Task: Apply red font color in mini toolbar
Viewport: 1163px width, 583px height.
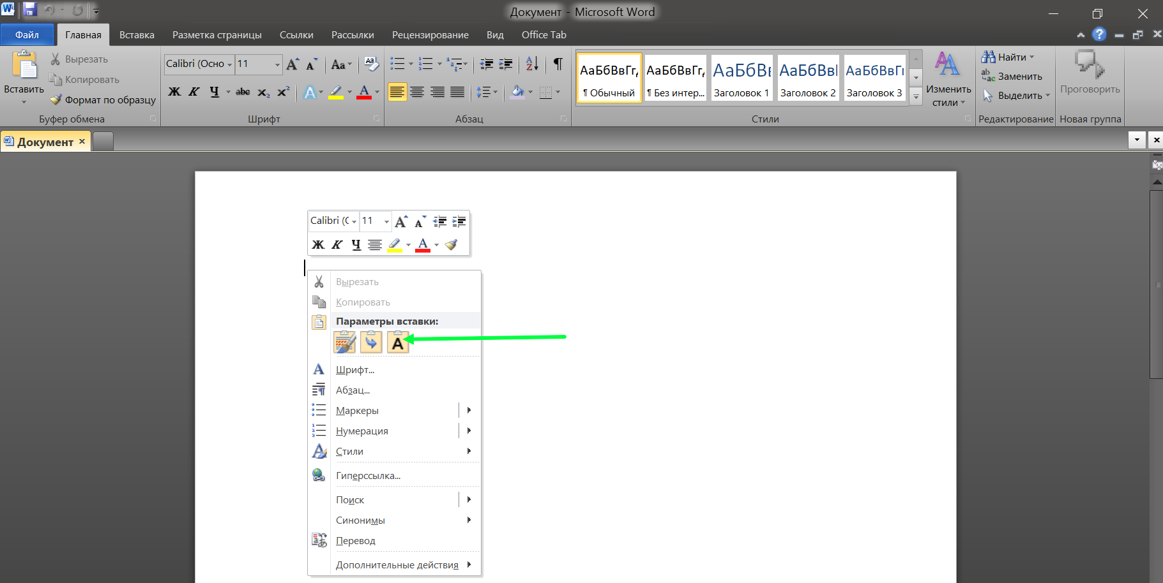Action: click(423, 244)
